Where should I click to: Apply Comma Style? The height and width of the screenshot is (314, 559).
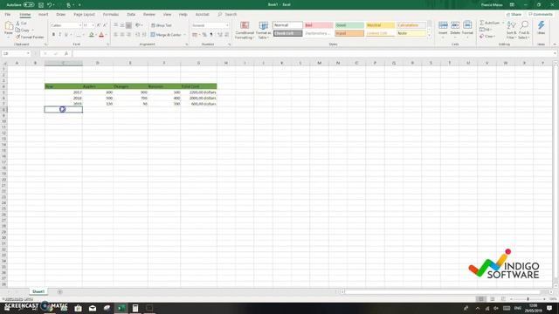(x=211, y=35)
